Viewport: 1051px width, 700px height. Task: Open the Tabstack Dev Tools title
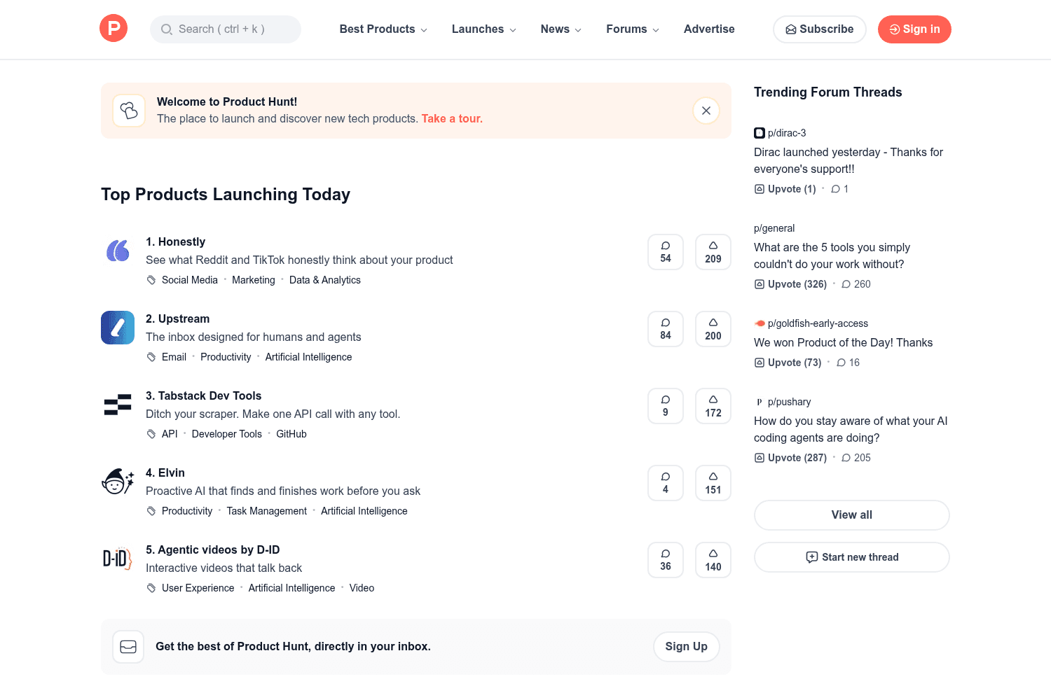tap(203, 396)
